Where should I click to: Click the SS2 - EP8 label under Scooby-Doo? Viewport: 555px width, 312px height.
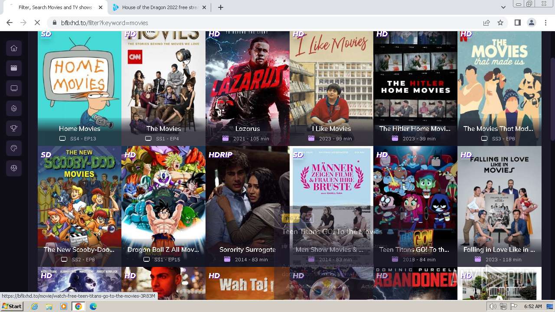tap(83, 260)
